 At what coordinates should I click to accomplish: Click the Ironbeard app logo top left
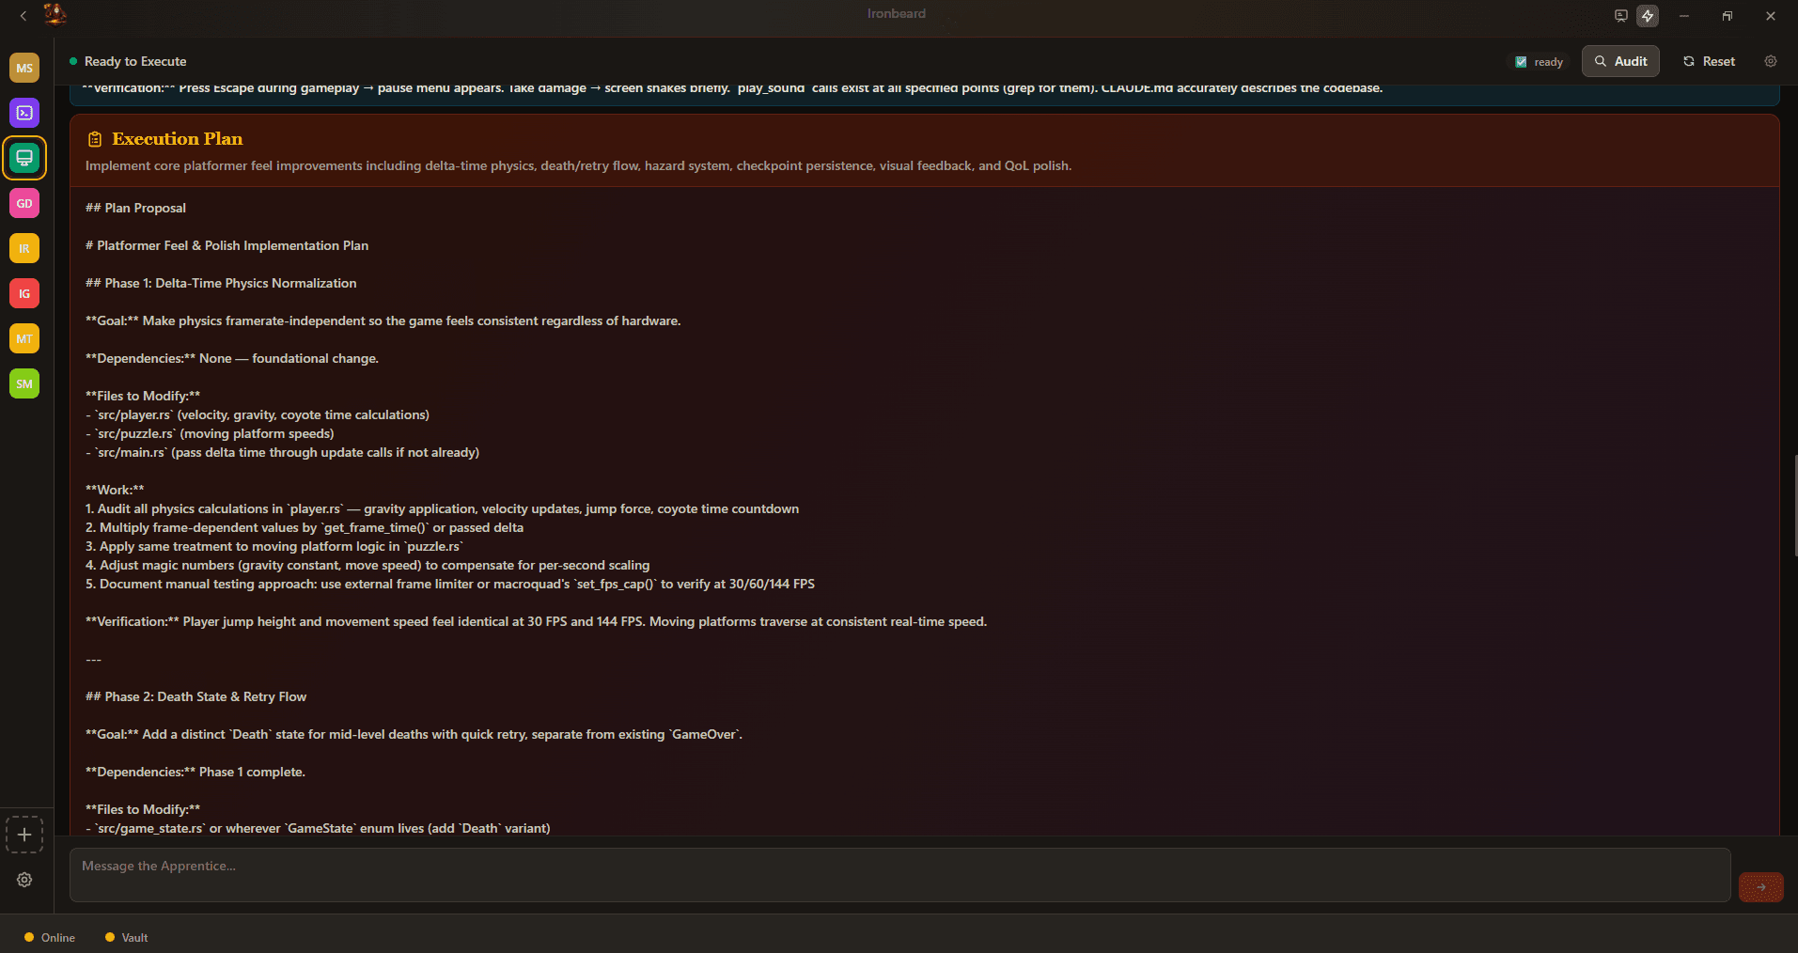point(55,14)
